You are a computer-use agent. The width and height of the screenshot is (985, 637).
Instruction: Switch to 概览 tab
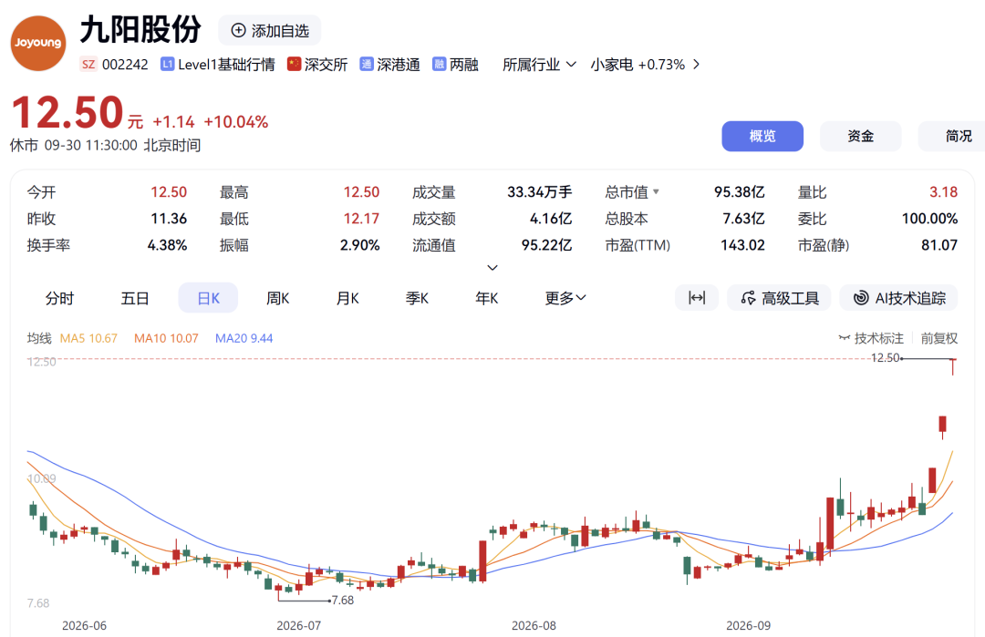(x=762, y=136)
